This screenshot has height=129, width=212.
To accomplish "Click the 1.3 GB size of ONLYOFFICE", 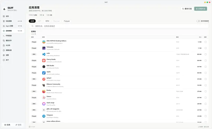I will (200, 42).
